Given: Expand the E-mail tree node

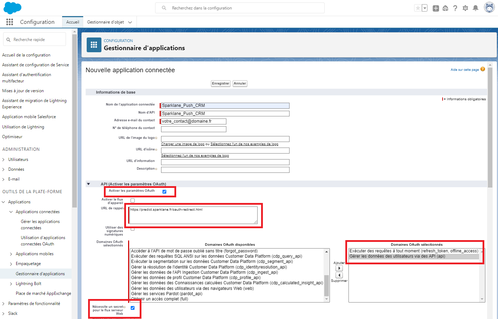Looking at the screenshot, I should coord(4,179).
